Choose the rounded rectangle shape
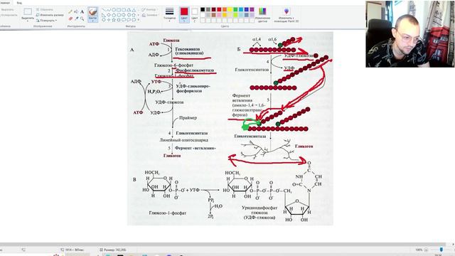The width and height of the screenshot is (455, 256). tap(124, 10)
